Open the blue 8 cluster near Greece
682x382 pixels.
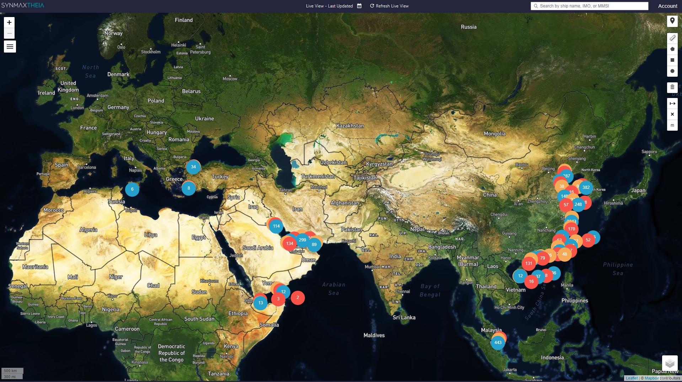pyautogui.click(x=189, y=188)
